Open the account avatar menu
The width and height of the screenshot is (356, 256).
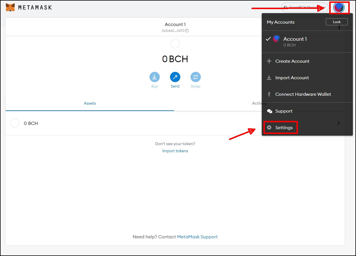339,8
